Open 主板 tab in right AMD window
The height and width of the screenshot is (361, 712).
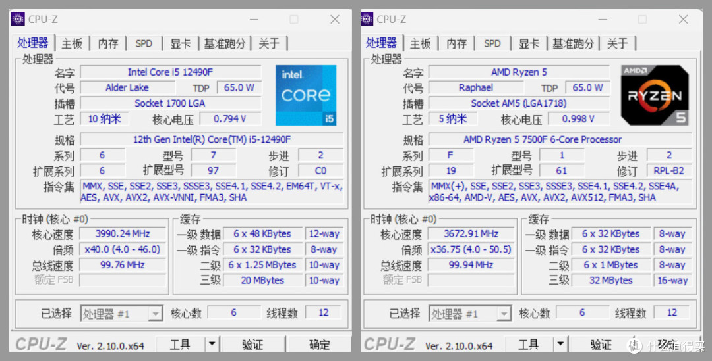click(421, 43)
